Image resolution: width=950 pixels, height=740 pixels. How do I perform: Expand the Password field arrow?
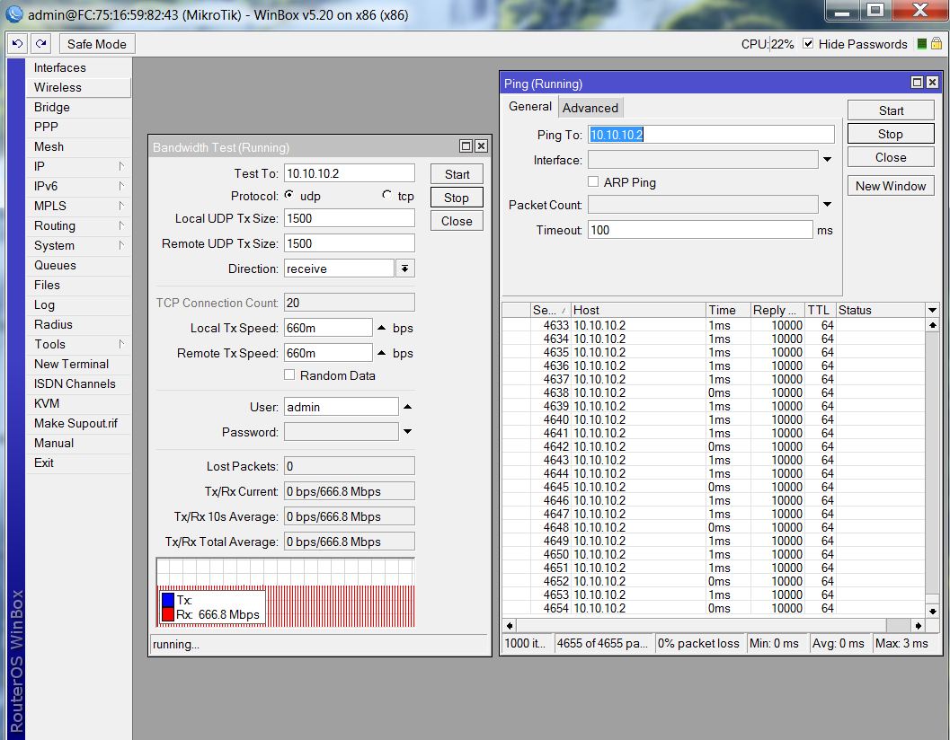[x=407, y=432]
